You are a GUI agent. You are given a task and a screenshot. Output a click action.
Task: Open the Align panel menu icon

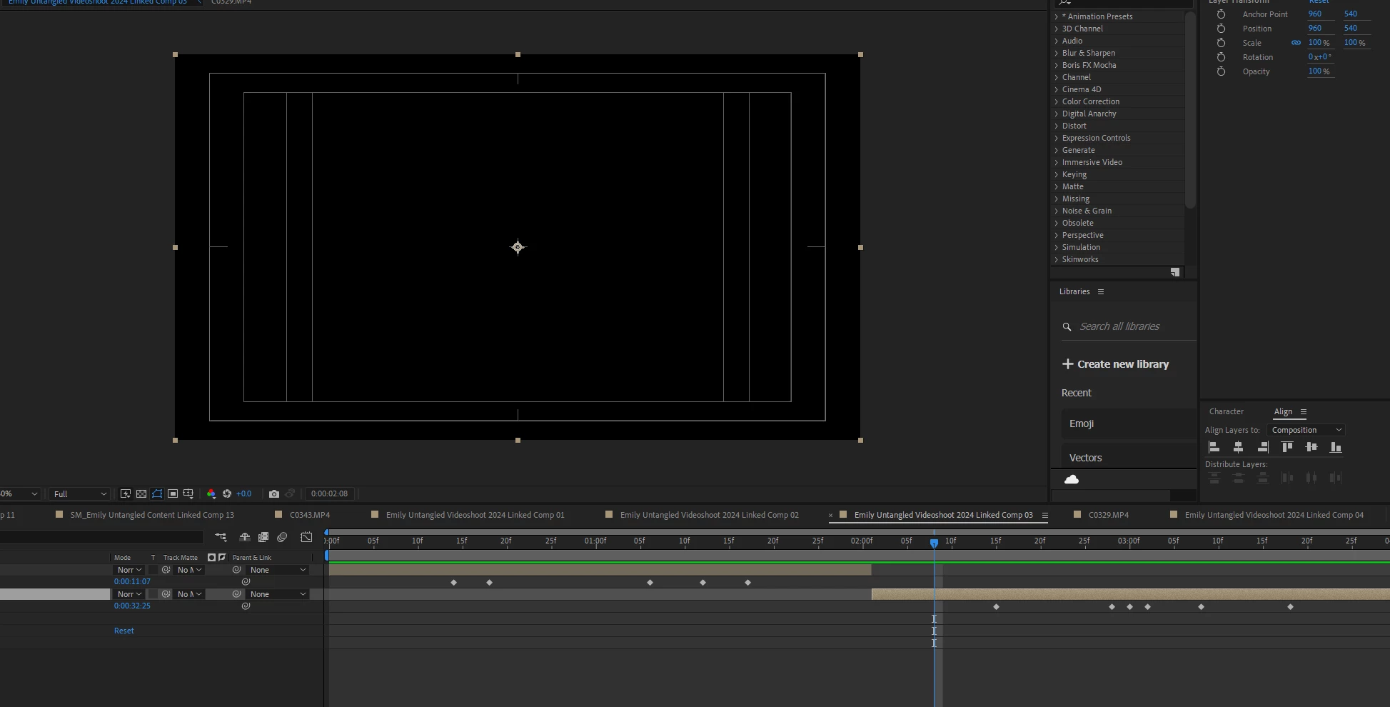1304,412
